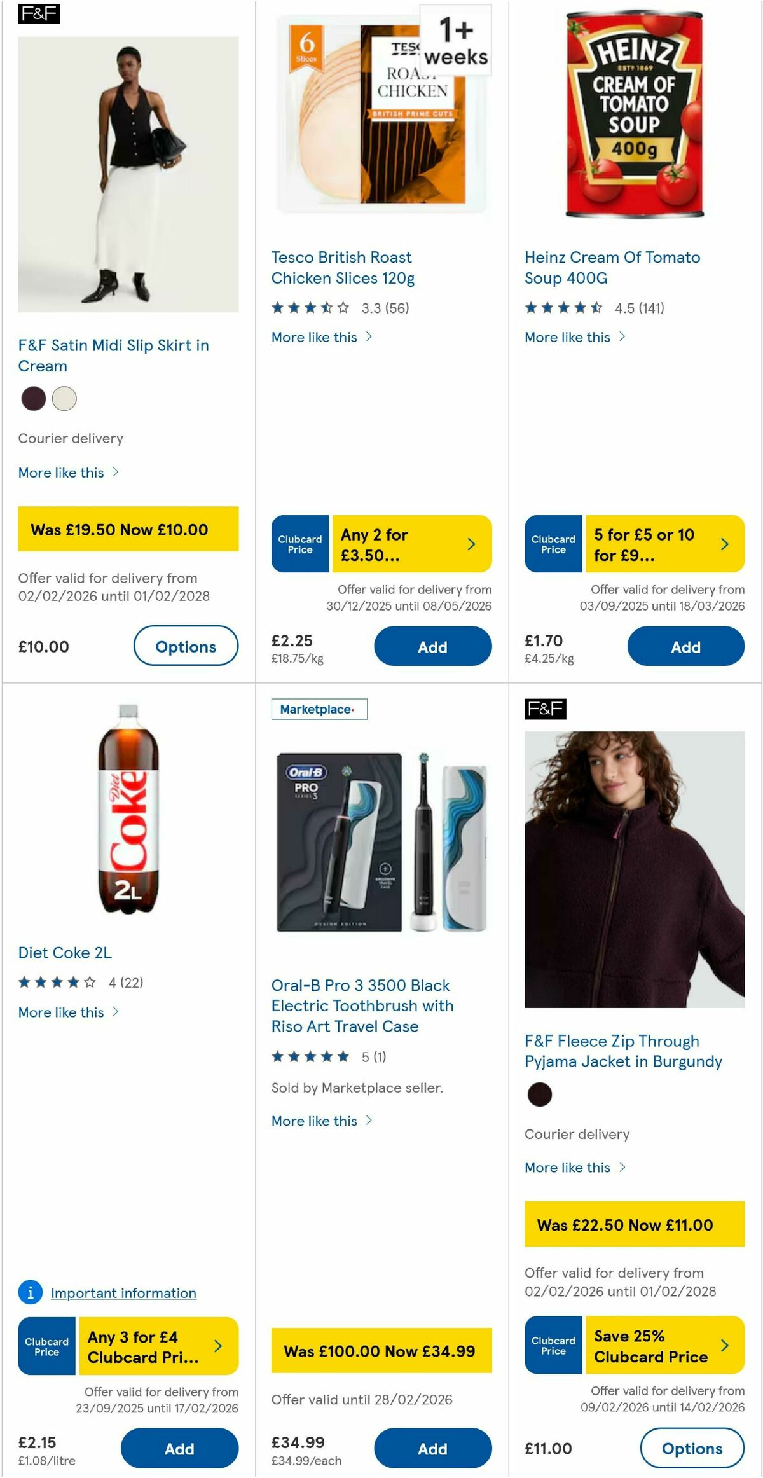763x1478 pixels.
Task: Select the burgundy colour swatch under the pyjama jacket
Action: (539, 1095)
